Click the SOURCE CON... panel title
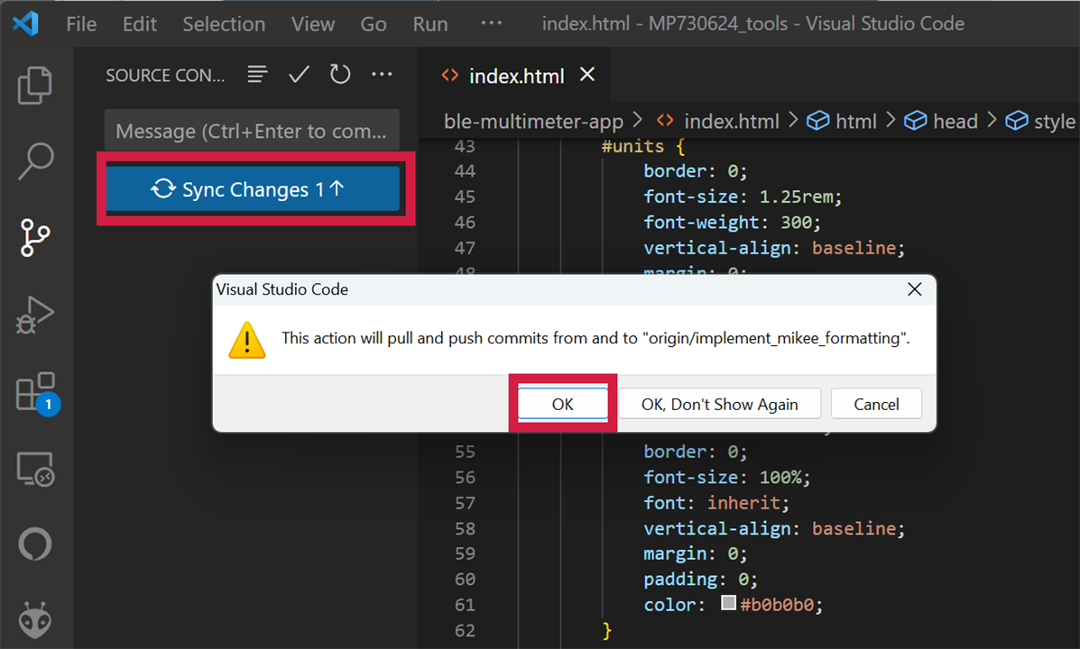 pyautogui.click(x=165, y=75)
